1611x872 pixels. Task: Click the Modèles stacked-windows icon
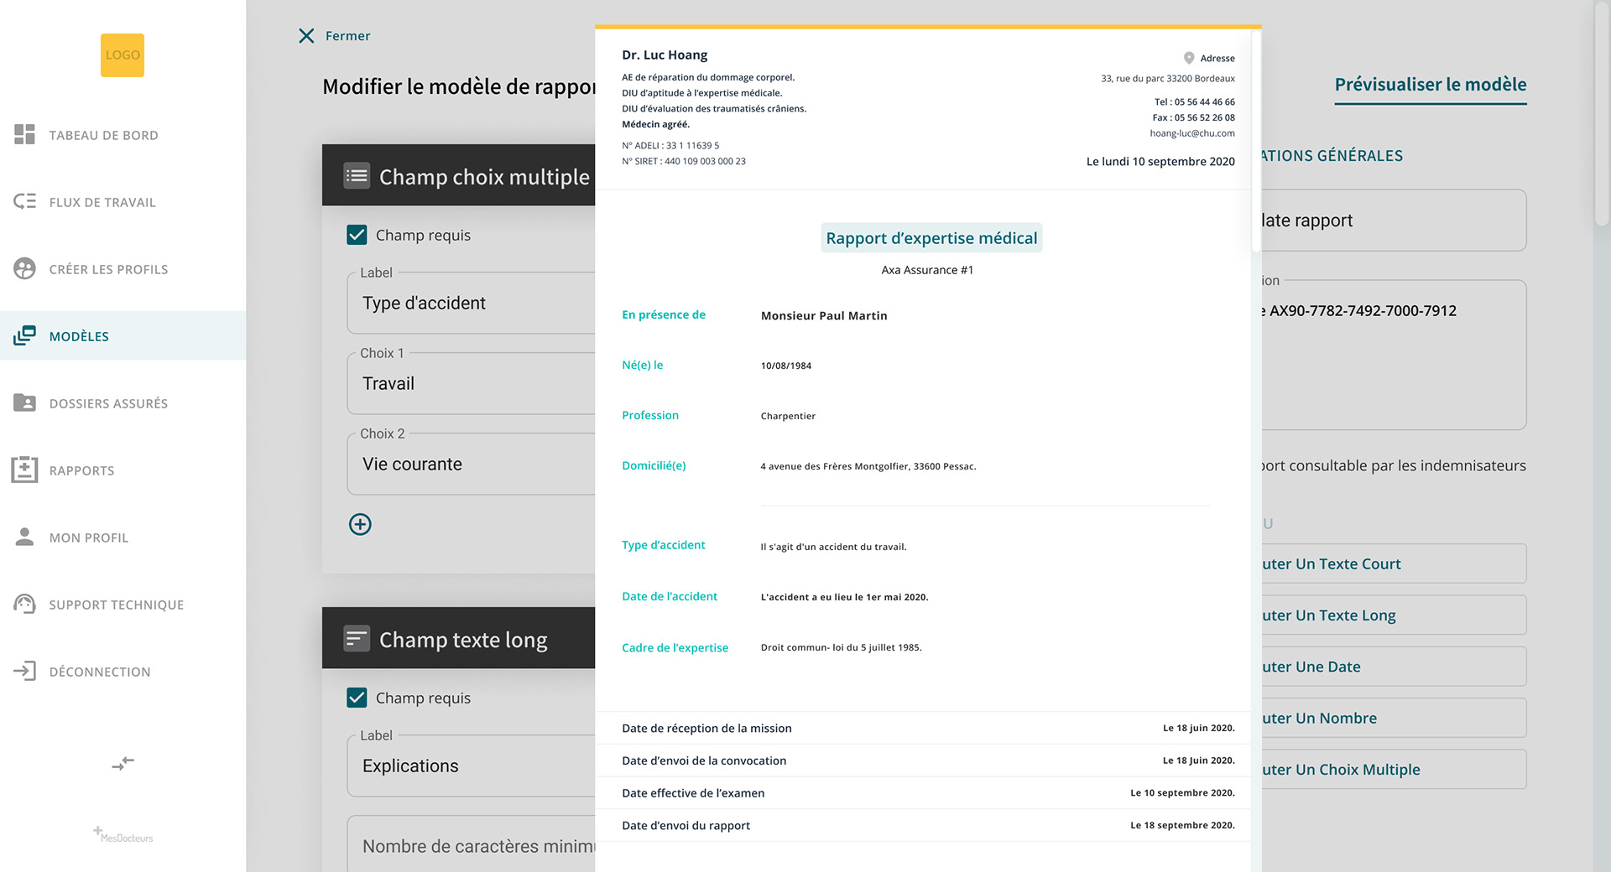pyautogui.click(x=24, y=335)
